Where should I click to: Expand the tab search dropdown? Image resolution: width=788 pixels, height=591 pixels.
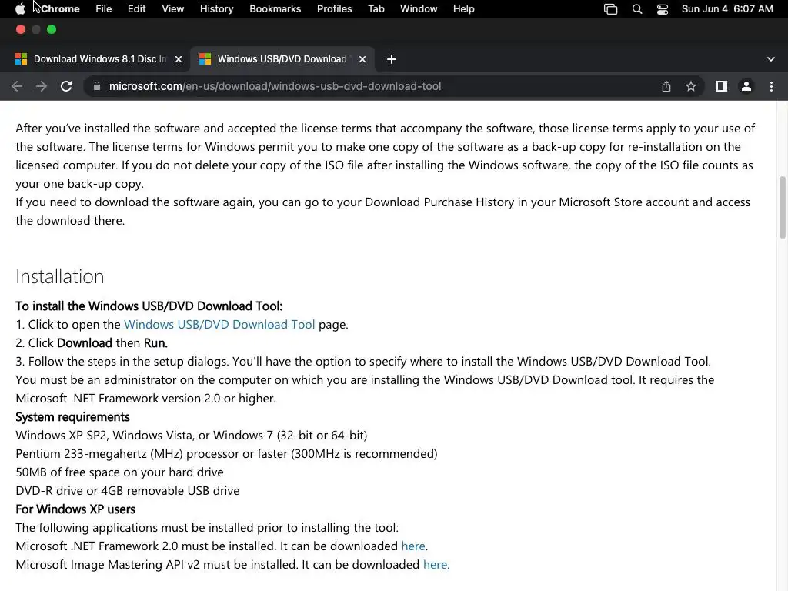click(771, 59)
